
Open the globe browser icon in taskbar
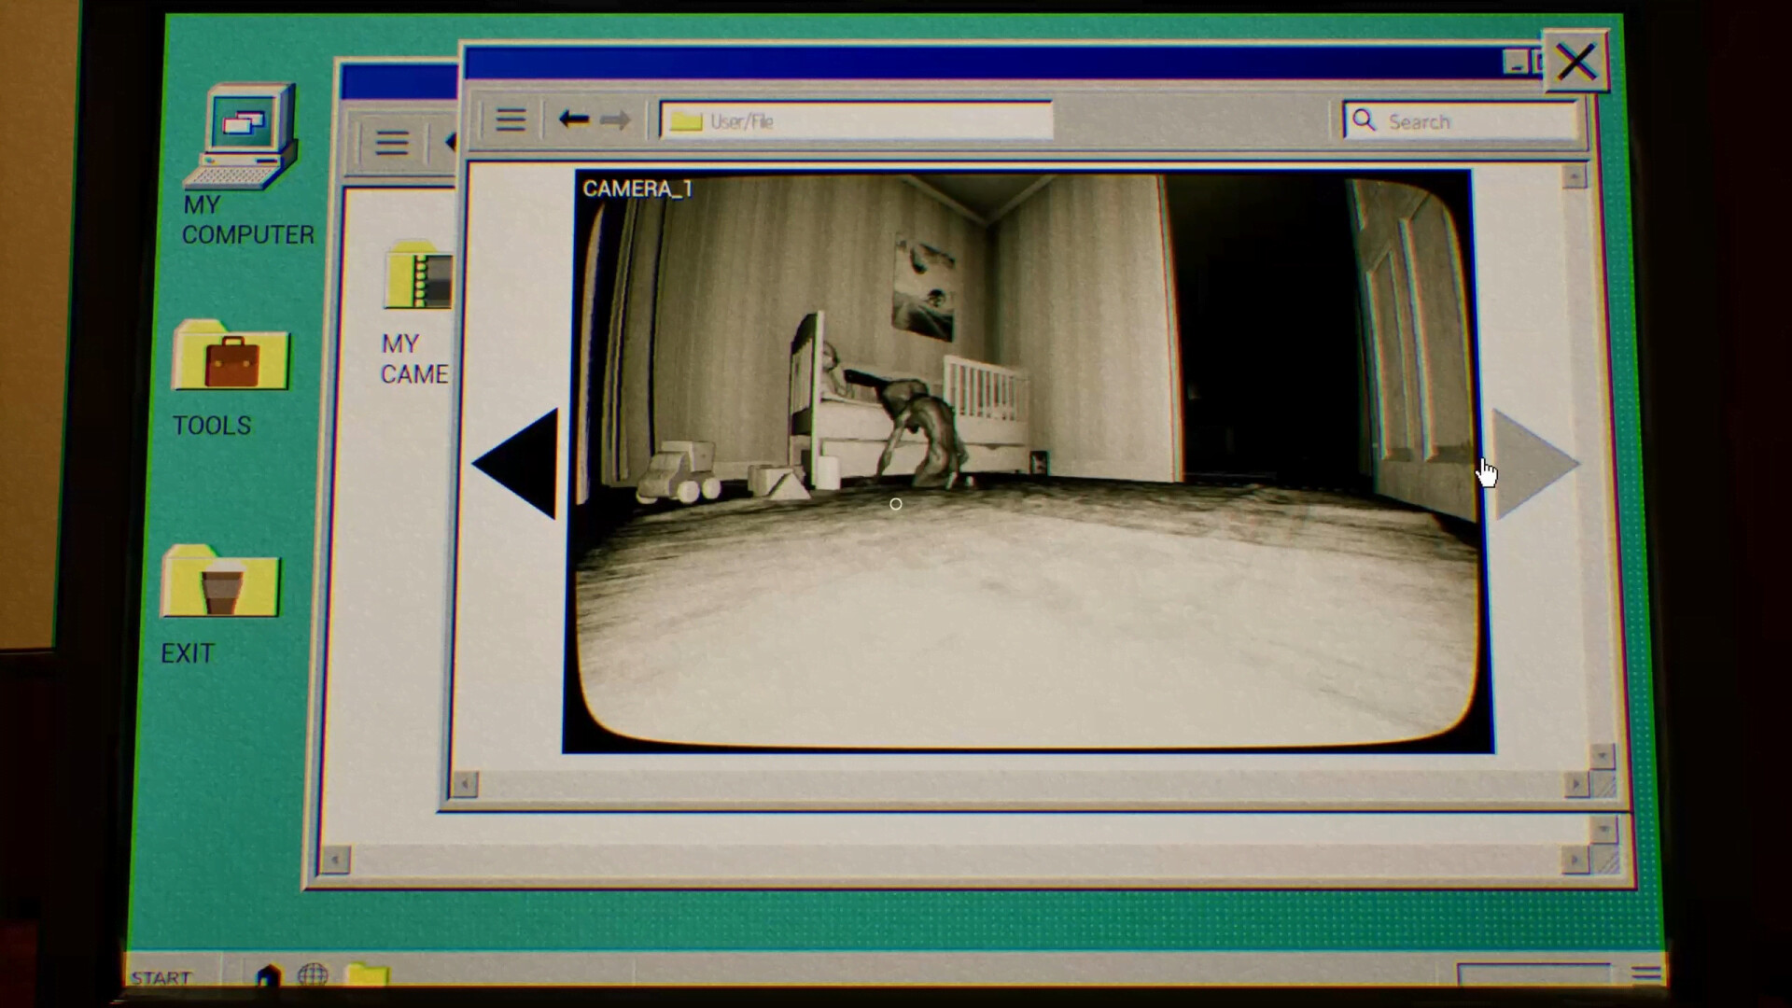(x=313, y=975)
